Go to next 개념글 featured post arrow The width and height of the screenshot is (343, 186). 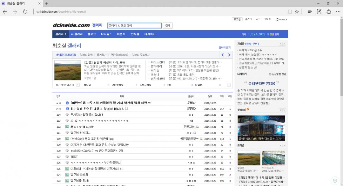[x=229, y=55]
